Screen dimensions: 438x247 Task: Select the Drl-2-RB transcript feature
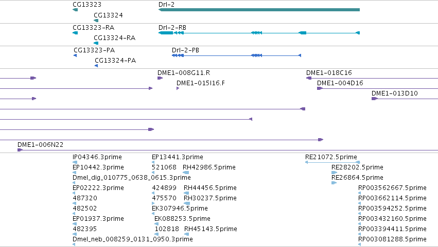pos(259,33)
